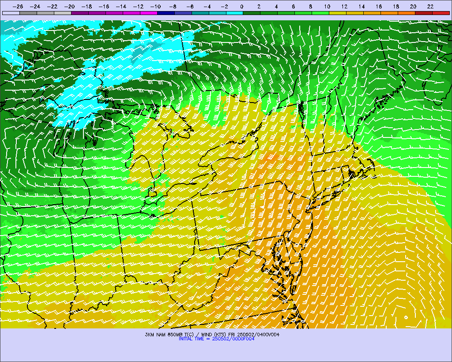Choose the teal swatch between -6 and -4
Screen dimensions: 452x362
(x=200, y=13)
